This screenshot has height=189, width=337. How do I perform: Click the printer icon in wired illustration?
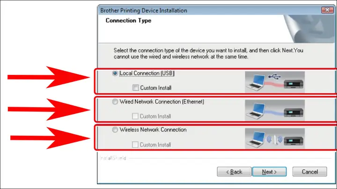(293, 112)
